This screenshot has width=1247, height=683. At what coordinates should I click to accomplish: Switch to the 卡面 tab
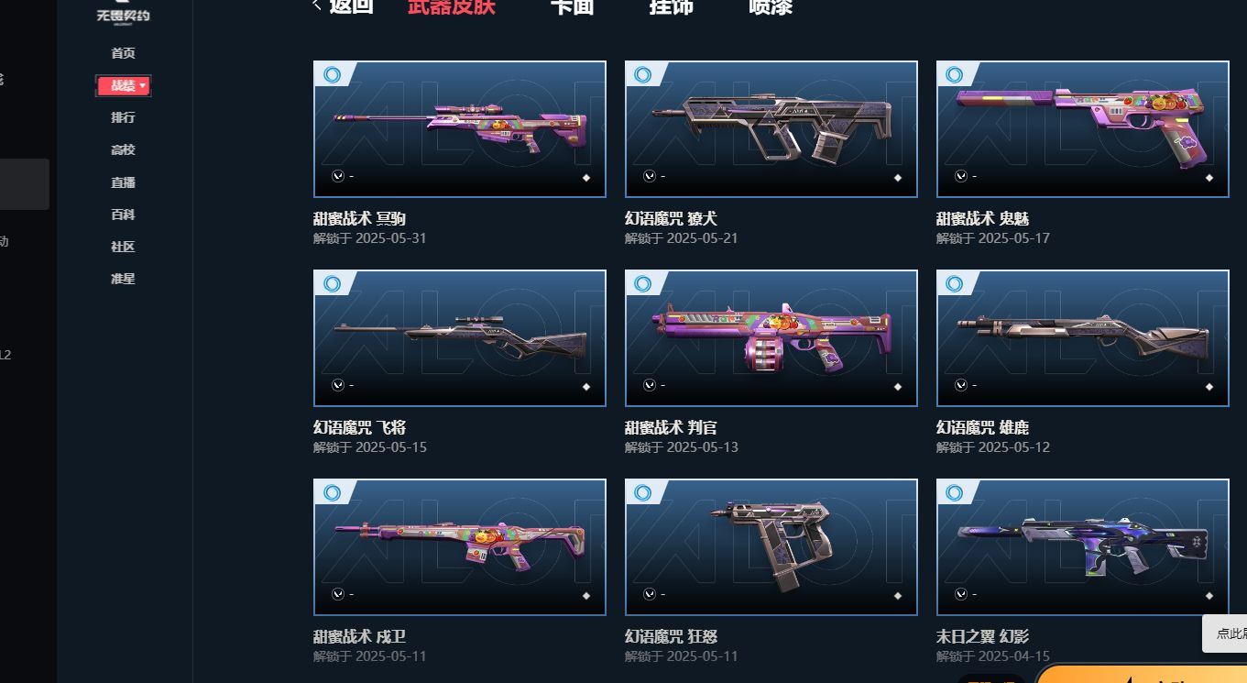click(x=572, y=6)
